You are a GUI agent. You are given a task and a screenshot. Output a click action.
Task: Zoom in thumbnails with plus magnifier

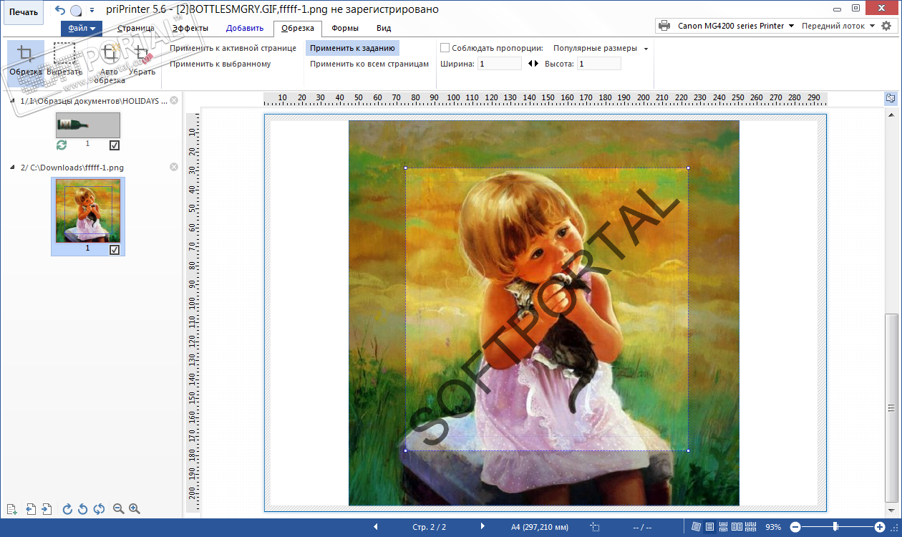[x=134, y=509]
